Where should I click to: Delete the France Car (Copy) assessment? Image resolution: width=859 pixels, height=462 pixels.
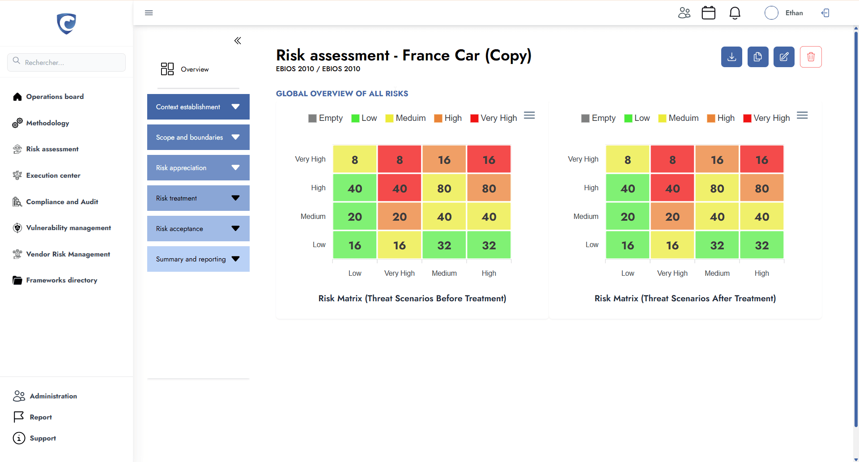[x=810, y=57]
